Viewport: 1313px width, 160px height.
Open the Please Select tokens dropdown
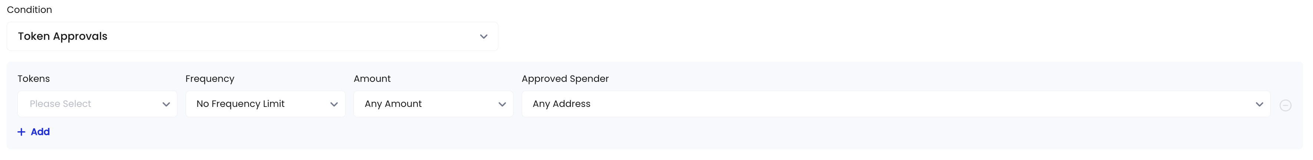(97, 104)
